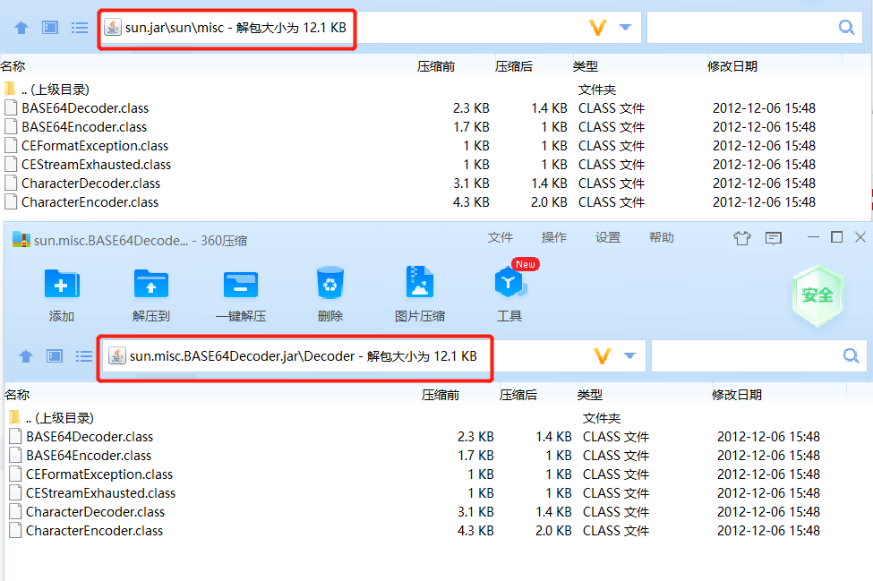
Task: Expand address dropdown in lower Decoder window
Action: [629, 355]
